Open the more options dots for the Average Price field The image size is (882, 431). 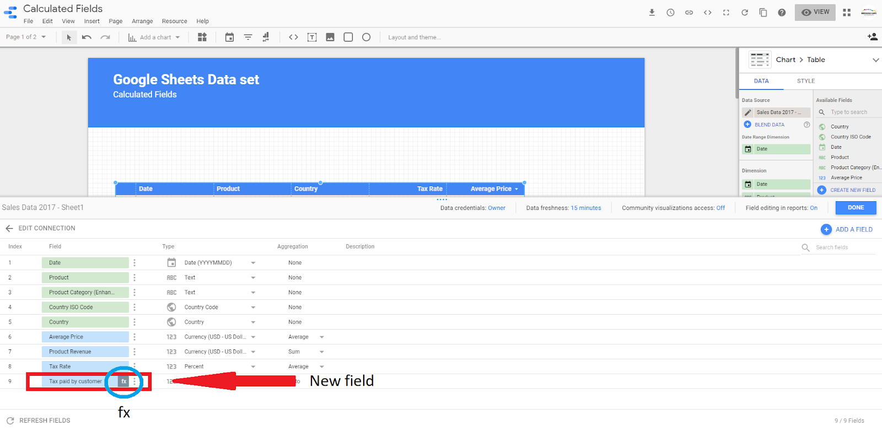134,337
